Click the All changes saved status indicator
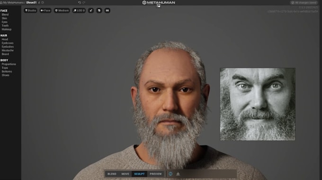This screenshot has width=322, height=180. click(x=304, y=3)
